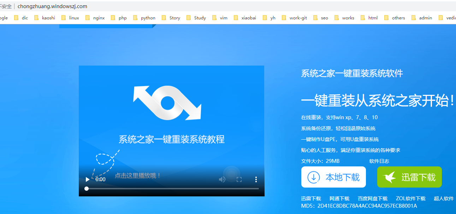Open the Study bookmark folder
This screenshot has height=214, width=456.
pyautogui.click(x=196, y=18)
